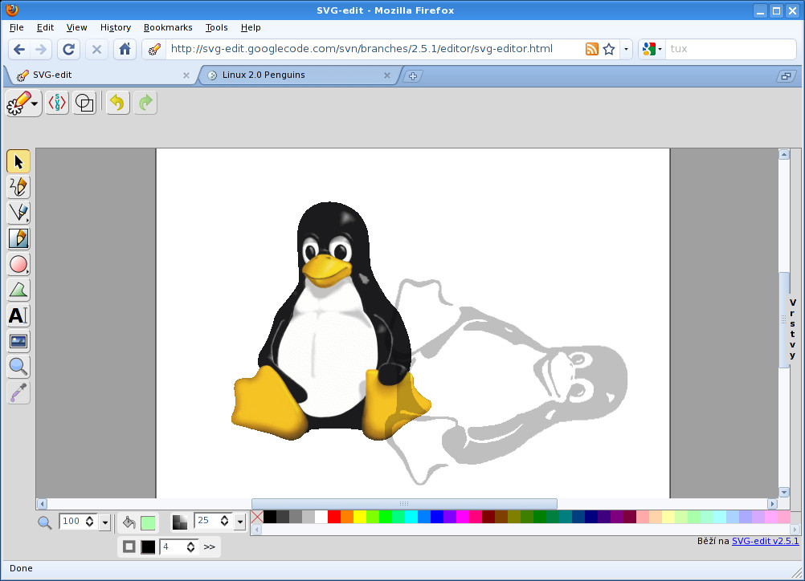Image resolution: width=805 pixels, height=581 pixels.
Task: Click the stroke width field showing 4
Action: [x=172, y=547]
